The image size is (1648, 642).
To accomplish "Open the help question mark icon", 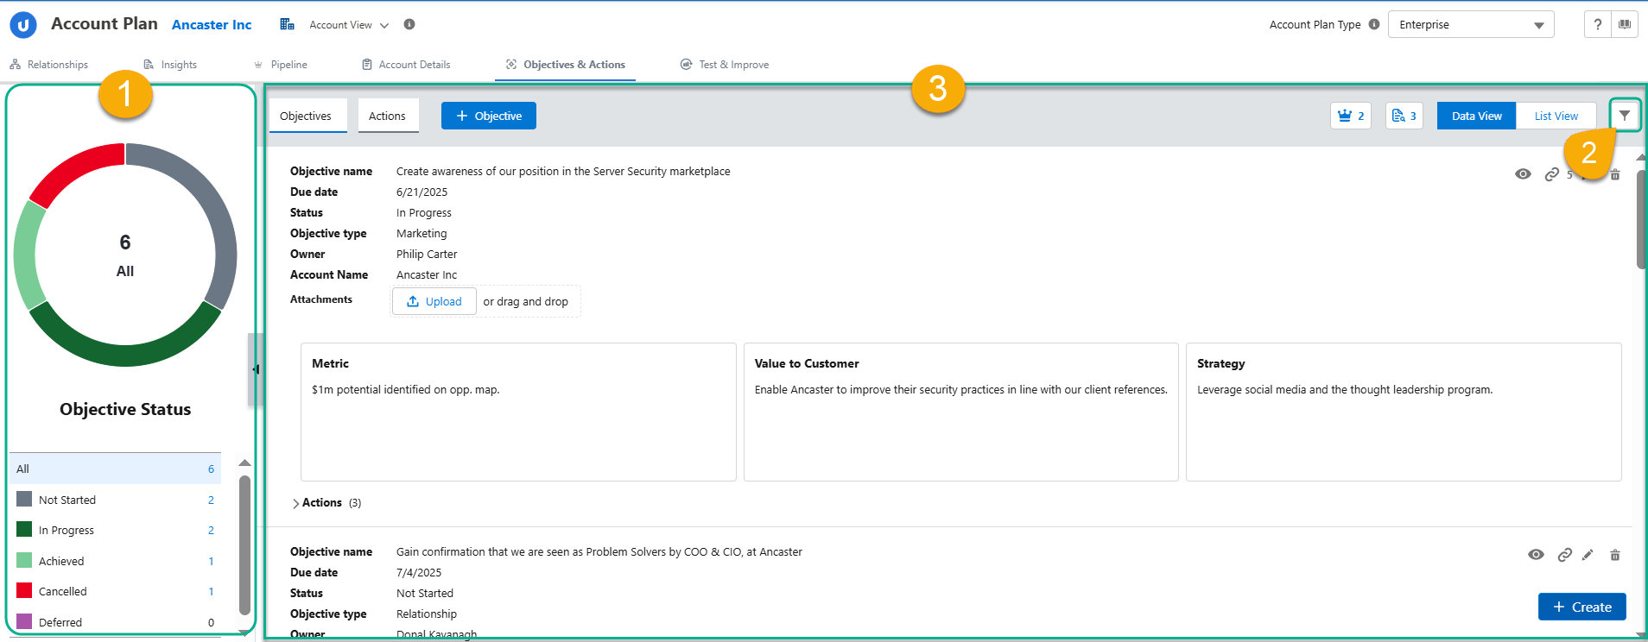I will coord(1597,24).
